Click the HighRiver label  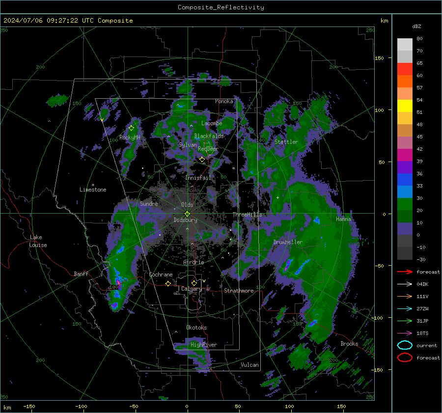203,345
